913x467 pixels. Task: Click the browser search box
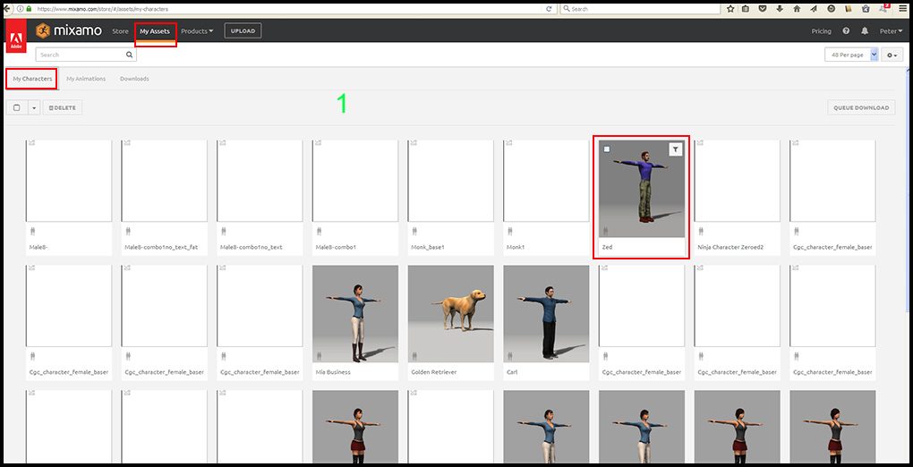coord(639,9)
